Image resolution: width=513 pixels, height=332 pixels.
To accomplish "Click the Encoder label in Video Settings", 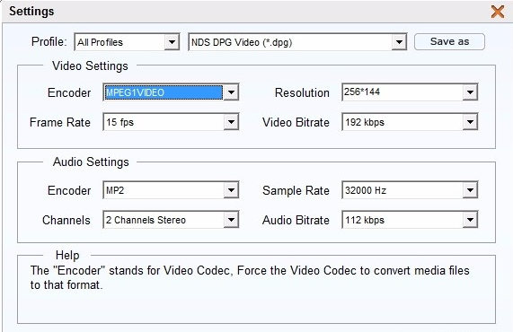I will (x=69, y=92).
